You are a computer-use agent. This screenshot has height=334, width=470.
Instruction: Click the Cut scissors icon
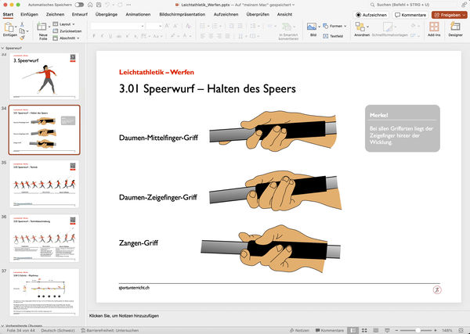[22, 24]
